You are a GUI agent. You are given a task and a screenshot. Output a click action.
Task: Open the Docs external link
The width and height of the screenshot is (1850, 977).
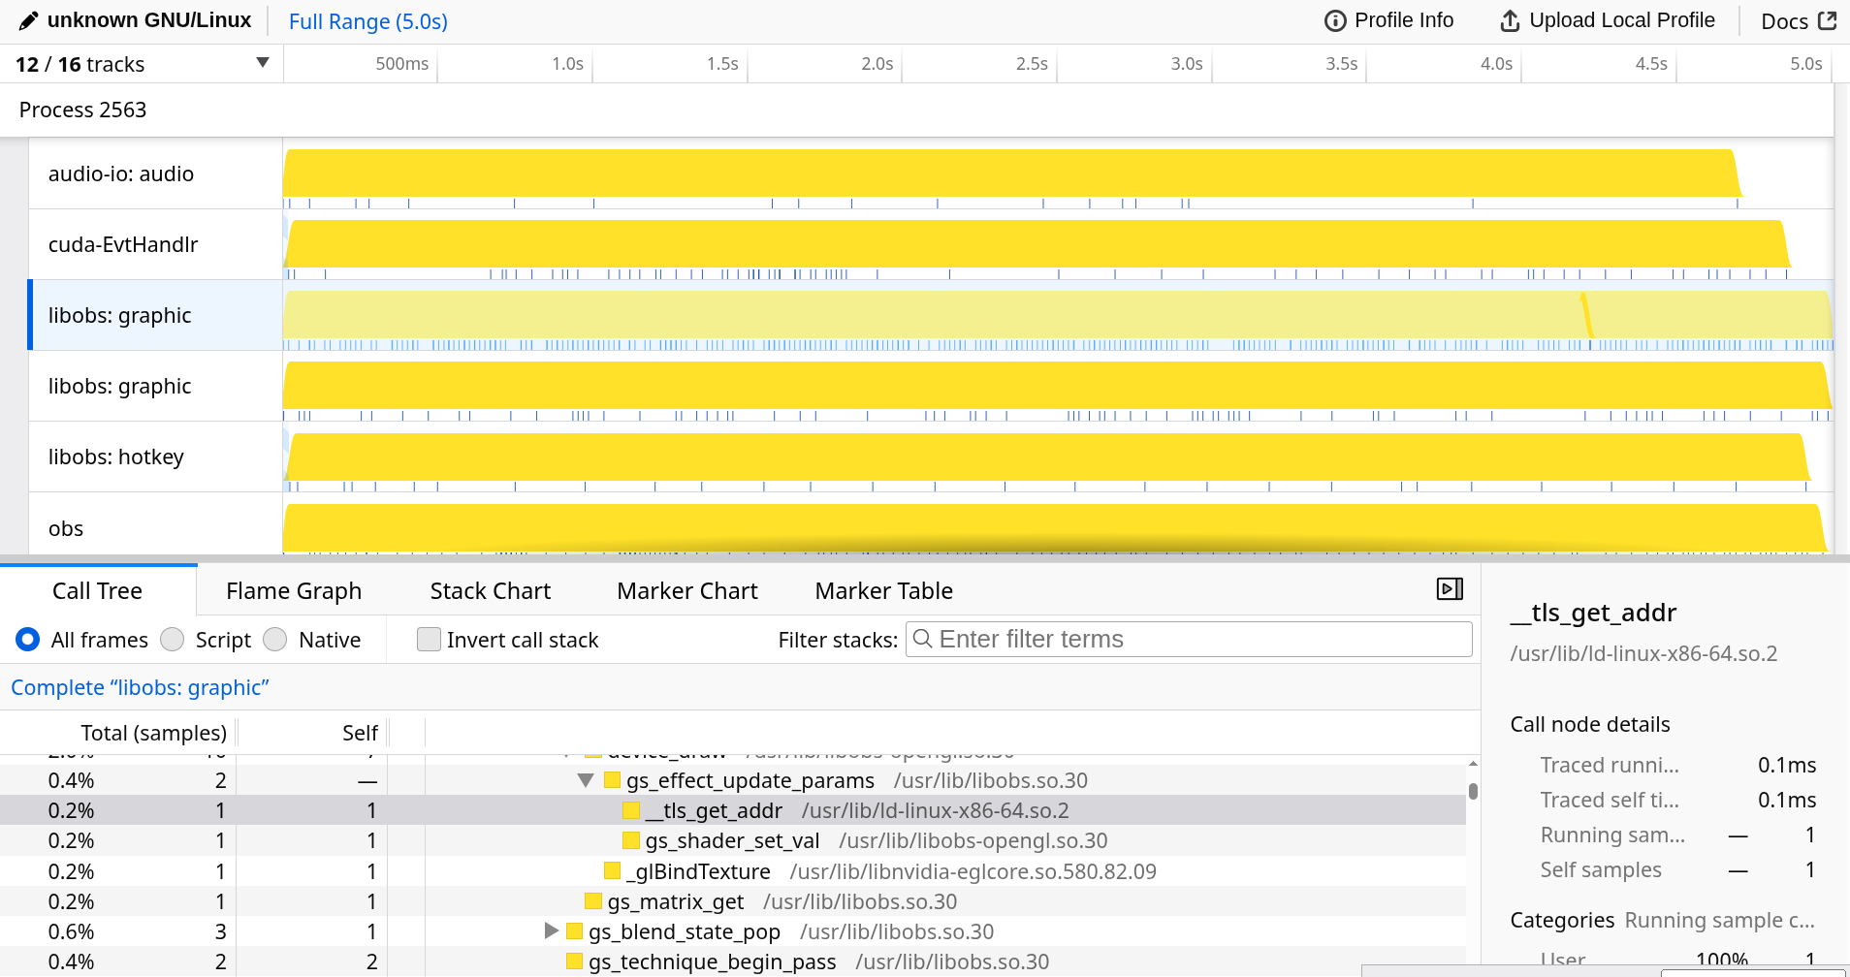[x=1799, y=20]
